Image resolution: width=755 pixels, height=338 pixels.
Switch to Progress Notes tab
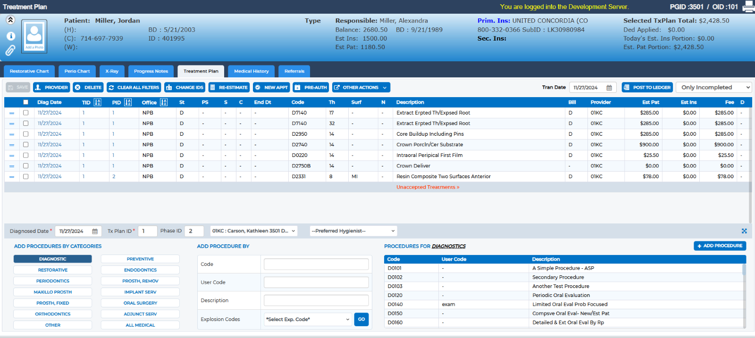coord(151,71)
